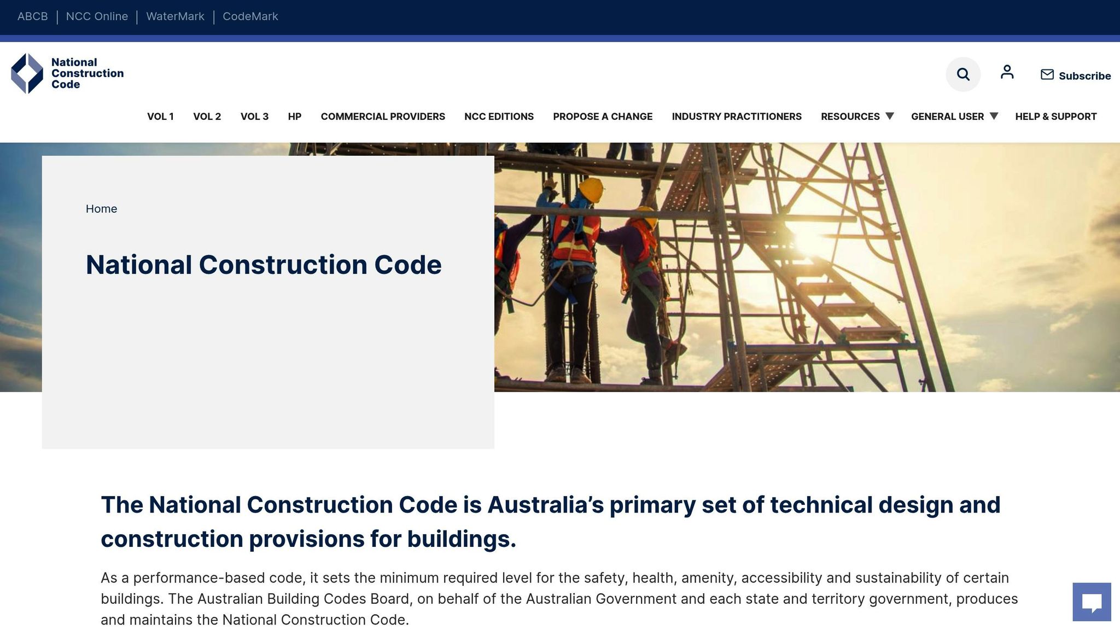1120x630 pixels.
Task: Go to Commercial Providers
Action: (x=383, y=116)
